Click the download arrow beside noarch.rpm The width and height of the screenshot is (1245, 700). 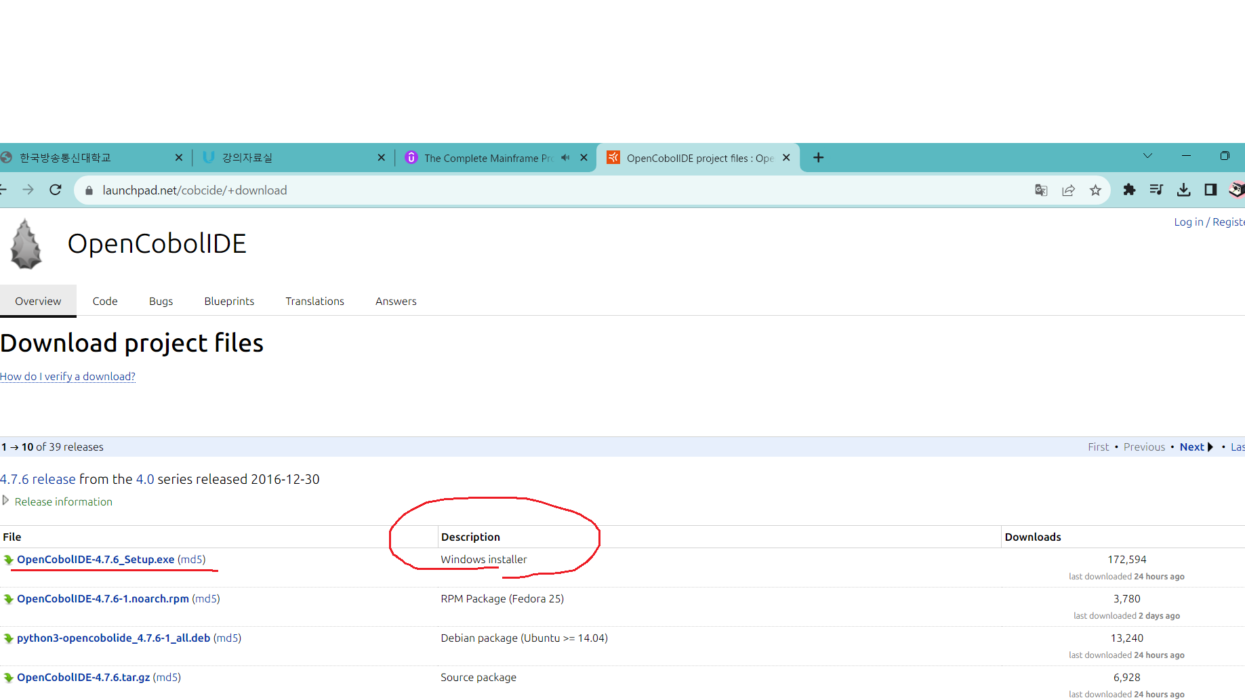[9, 600]
